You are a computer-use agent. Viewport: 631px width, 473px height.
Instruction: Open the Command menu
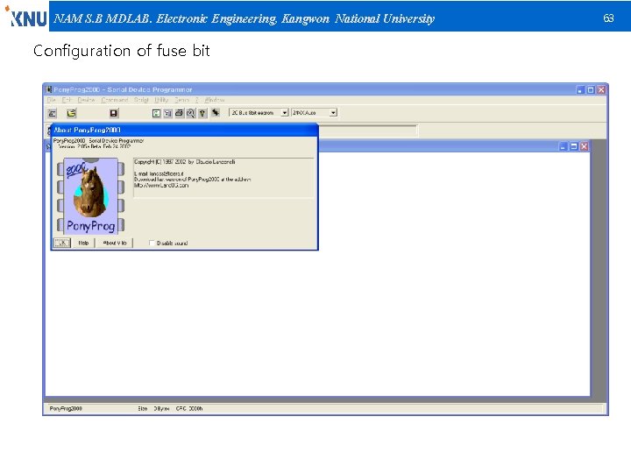coord(115,100)
